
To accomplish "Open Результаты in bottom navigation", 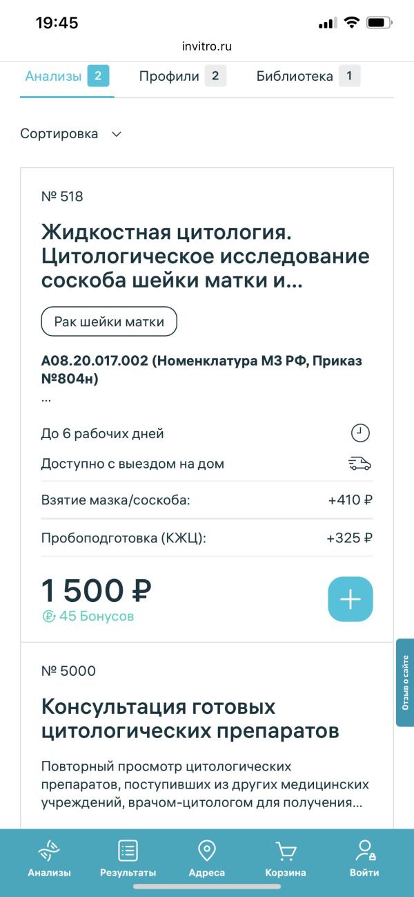I will point(128,859).
